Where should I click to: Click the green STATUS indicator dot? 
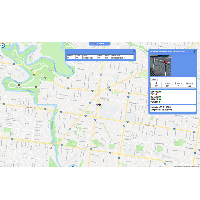pyautogui.click(x=160, y=92)
